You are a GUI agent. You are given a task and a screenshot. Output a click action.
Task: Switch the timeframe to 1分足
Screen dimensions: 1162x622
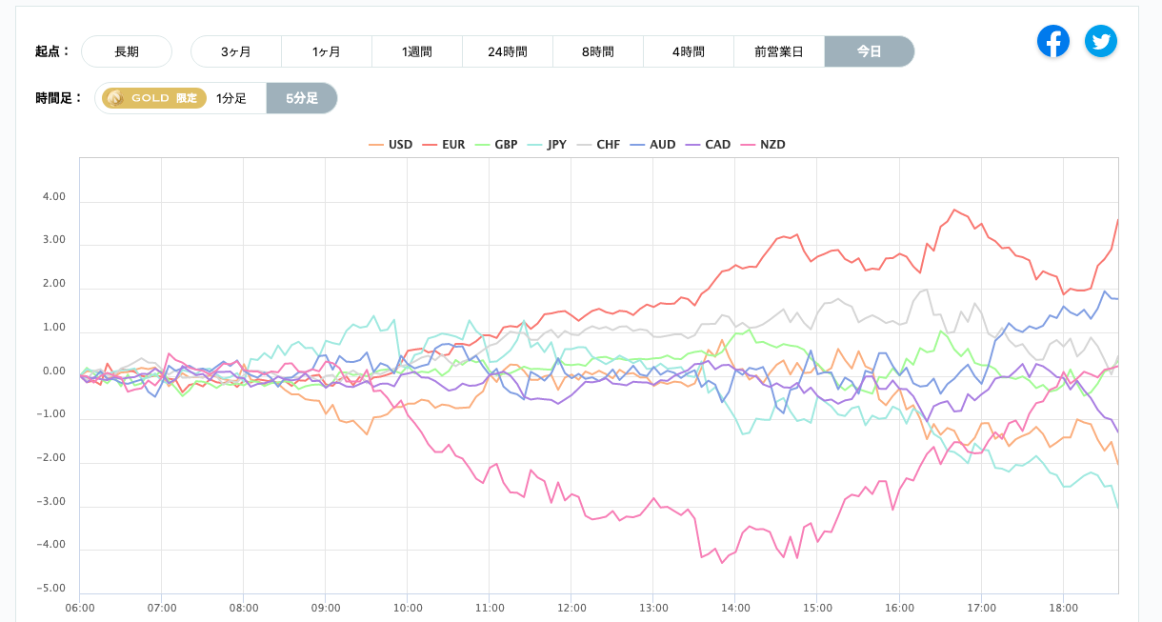[x=231, y=98]
